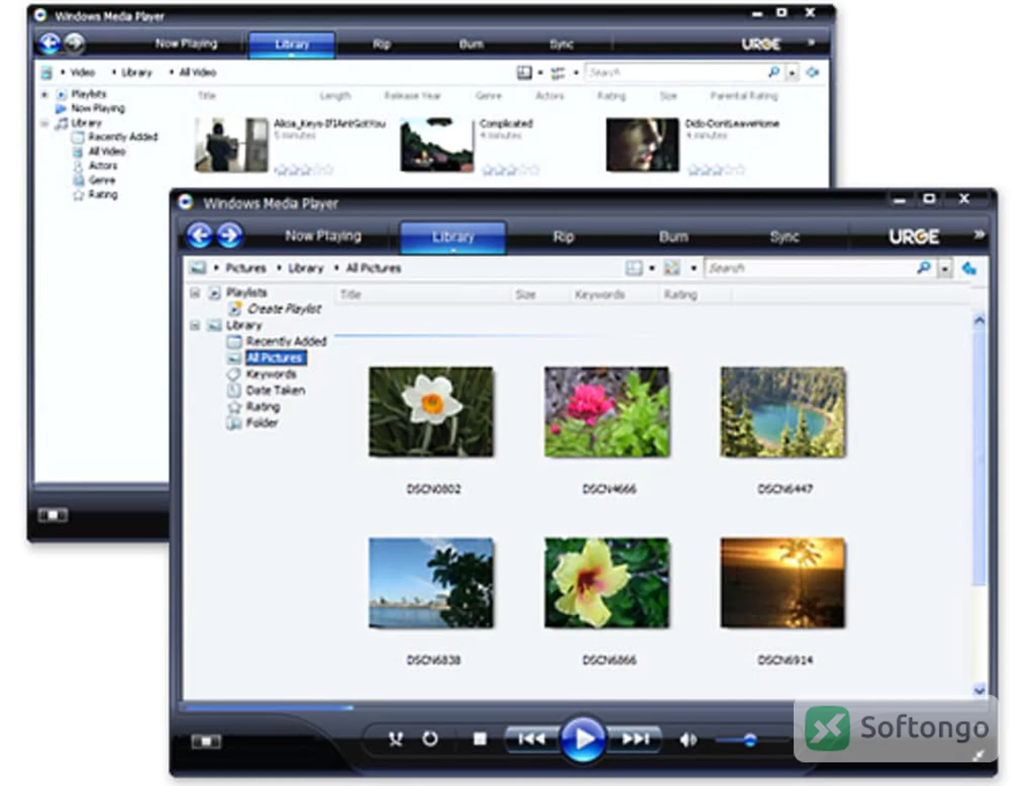
Task: Click the volume slider handle
Action: (750, 740)
